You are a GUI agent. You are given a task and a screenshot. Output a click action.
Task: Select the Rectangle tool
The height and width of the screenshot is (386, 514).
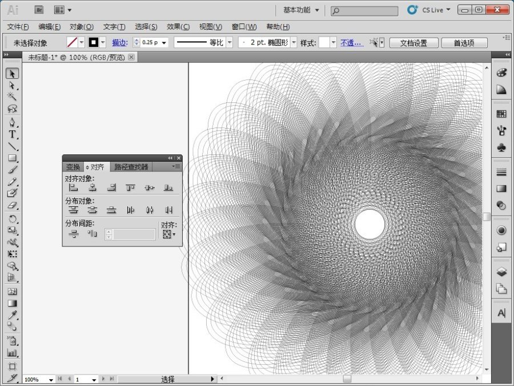tap(12, 158)
